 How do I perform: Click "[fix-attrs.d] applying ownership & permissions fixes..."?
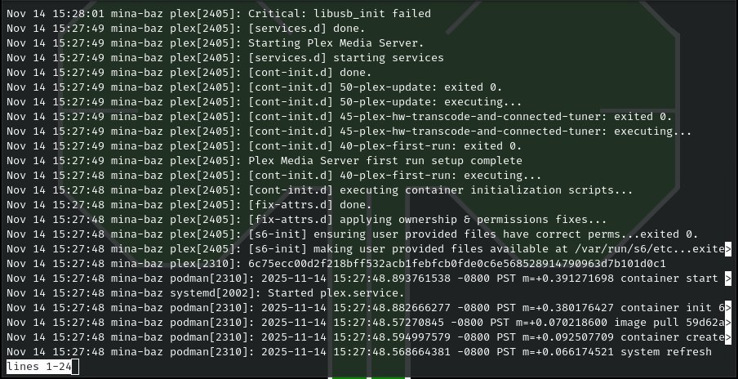point(427,220)
